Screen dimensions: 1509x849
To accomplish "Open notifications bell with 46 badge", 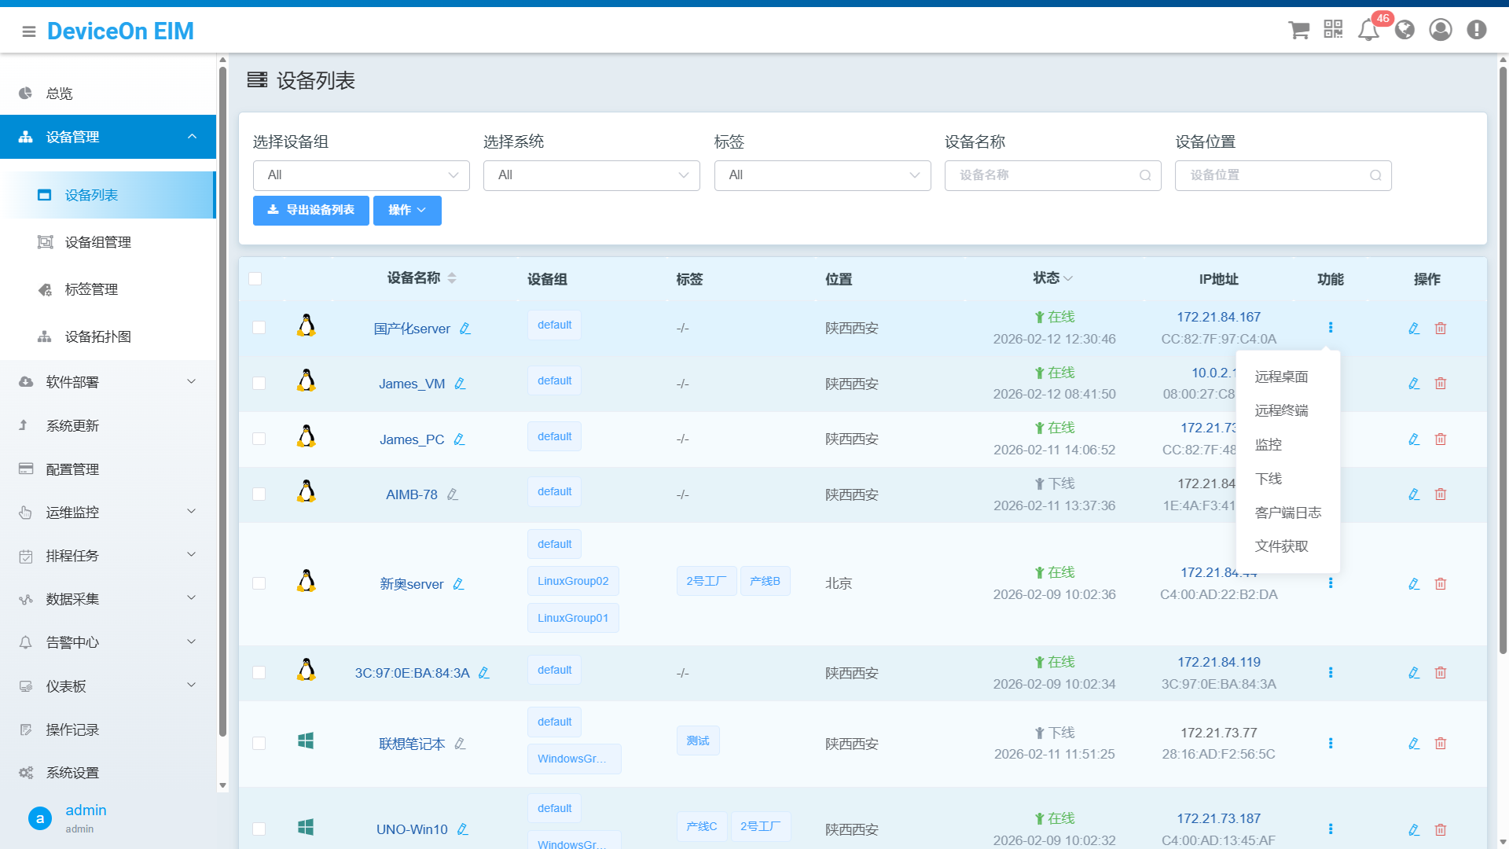I will pos(1368,30).
